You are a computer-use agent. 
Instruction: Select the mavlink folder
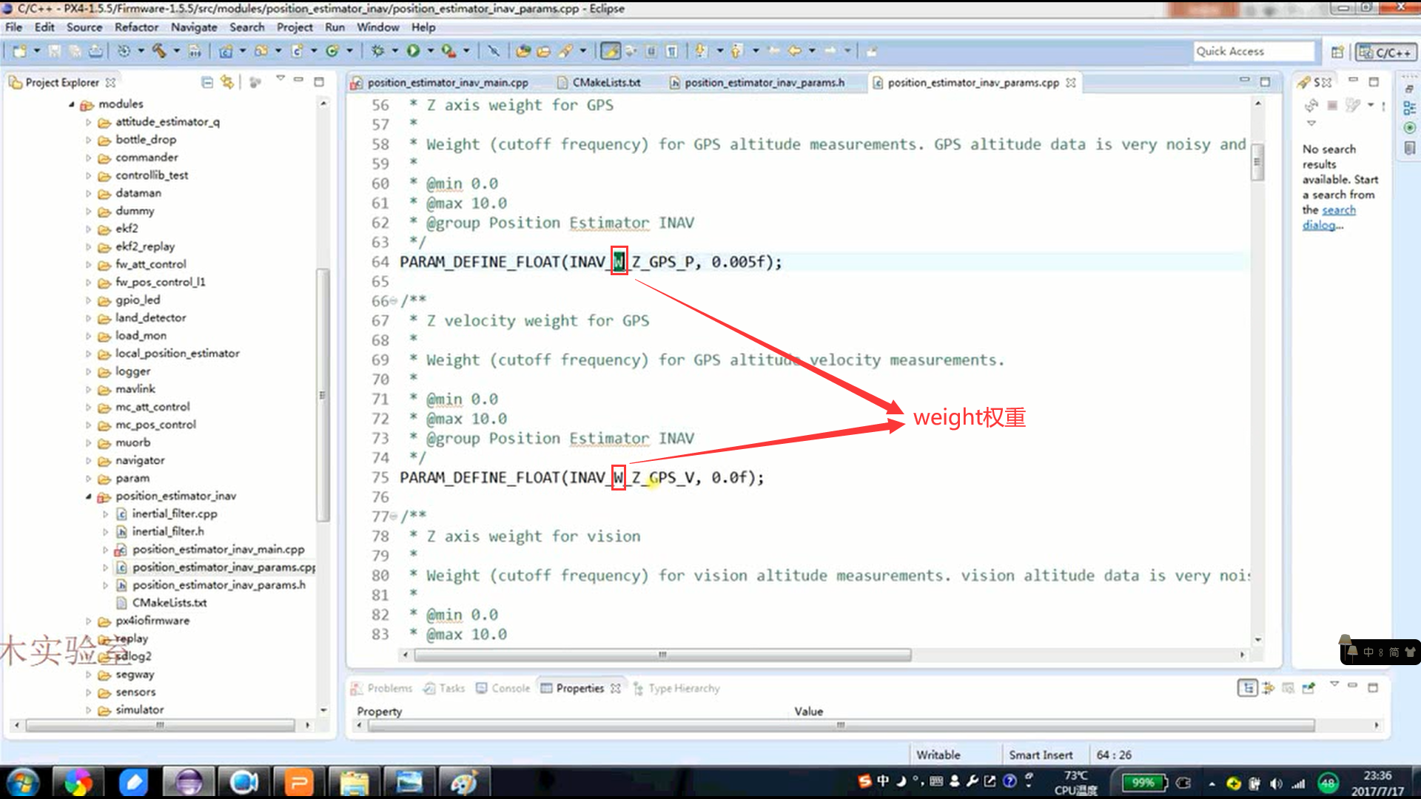135,388
